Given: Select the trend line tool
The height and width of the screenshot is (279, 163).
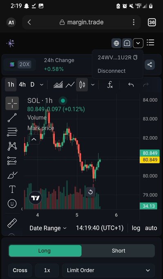Looking at the screenshot, I should tap(12, 118).
